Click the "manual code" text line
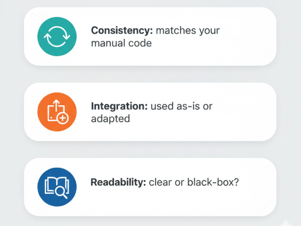 (121, 43)
